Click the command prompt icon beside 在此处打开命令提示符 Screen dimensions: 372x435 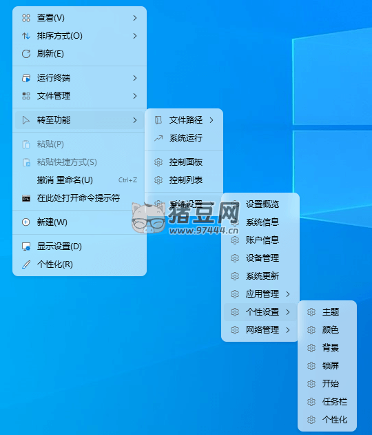click(26, 198)
